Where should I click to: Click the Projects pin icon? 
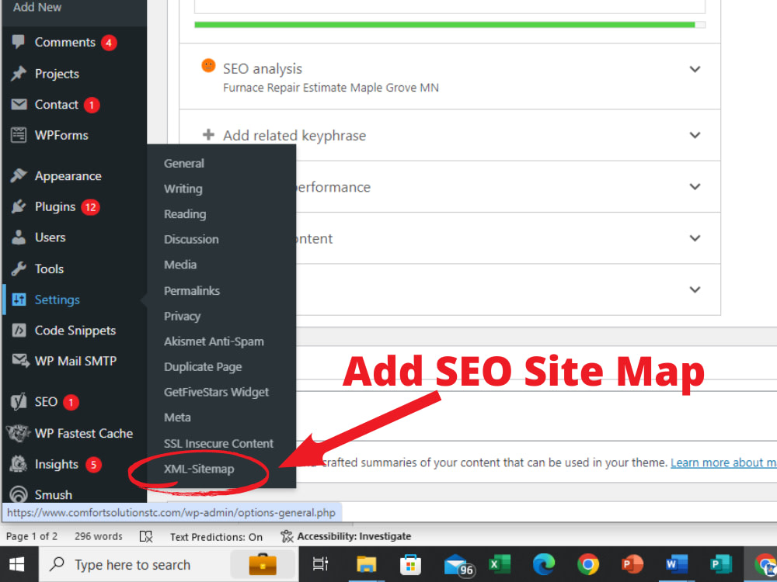coord(19,73)
